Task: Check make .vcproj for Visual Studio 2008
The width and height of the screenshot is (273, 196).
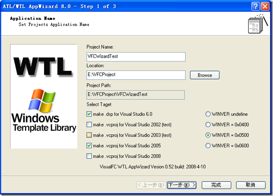Action: [89, 156]
